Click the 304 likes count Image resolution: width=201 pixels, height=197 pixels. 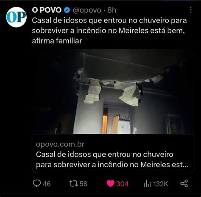point(123,184)
